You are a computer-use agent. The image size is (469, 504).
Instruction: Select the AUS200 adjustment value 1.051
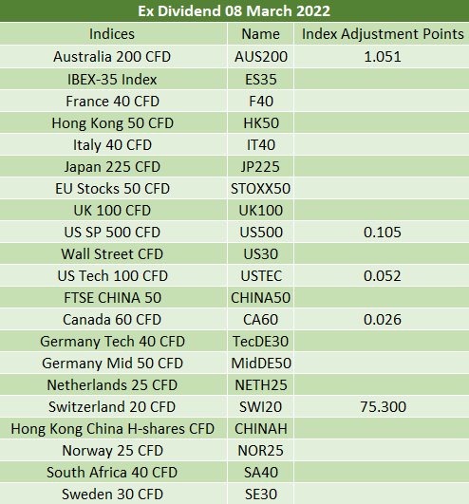click(383, 57)
